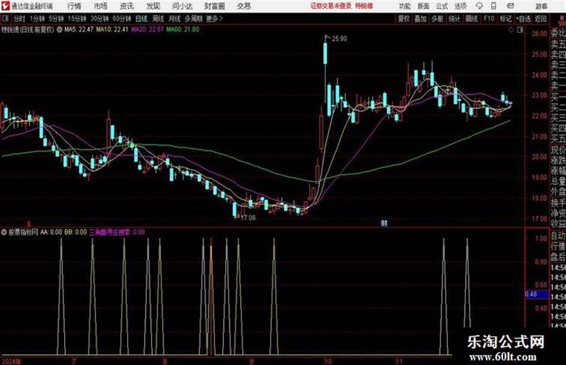This screenshot has width=566, height=365.
Task: Switch to the 30分钟 period tab
Action: [x=99, y=19]
